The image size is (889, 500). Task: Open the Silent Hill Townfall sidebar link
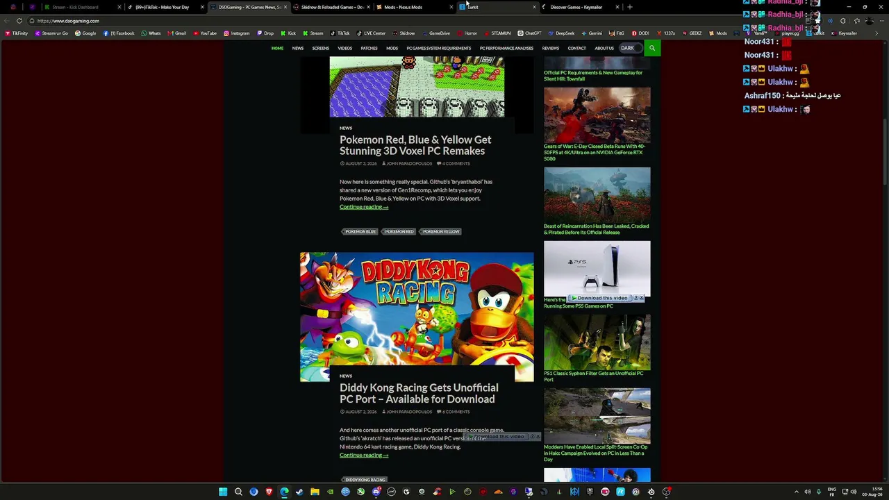point(593,76)
